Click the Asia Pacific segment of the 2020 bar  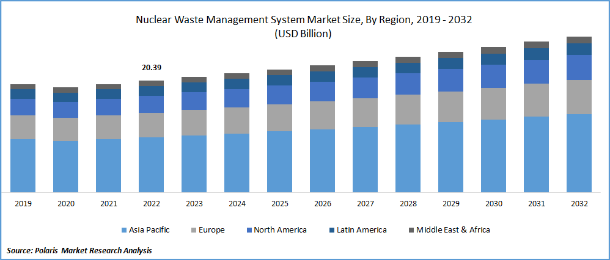[65, 167]
